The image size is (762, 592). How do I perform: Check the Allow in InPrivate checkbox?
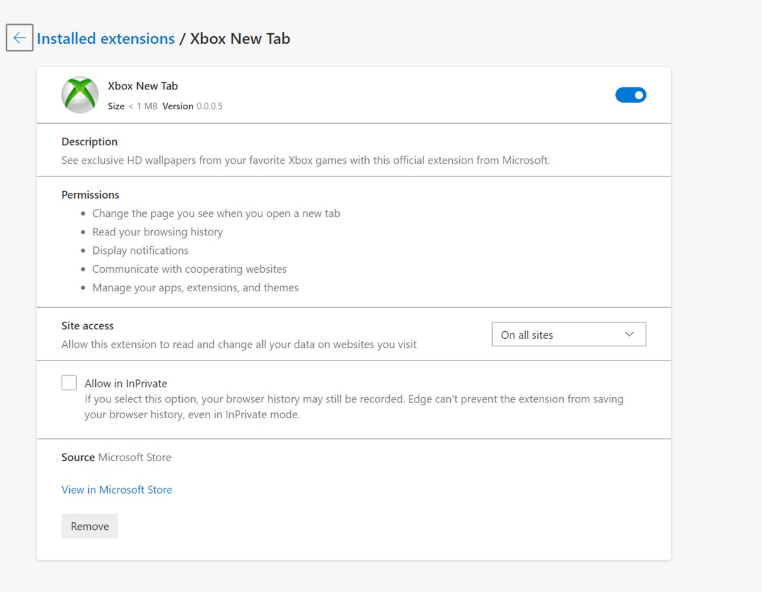tap(69, 383)
